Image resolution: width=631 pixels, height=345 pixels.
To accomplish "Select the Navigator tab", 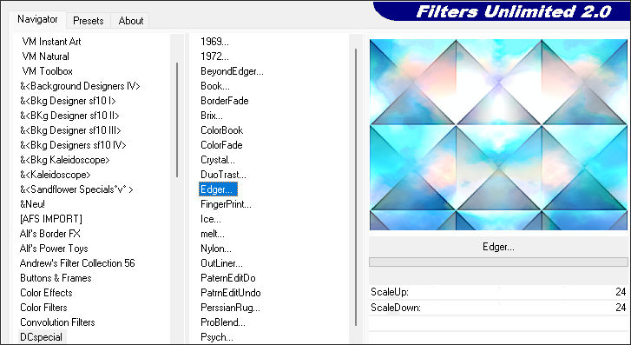I will (x=37, y=19).
